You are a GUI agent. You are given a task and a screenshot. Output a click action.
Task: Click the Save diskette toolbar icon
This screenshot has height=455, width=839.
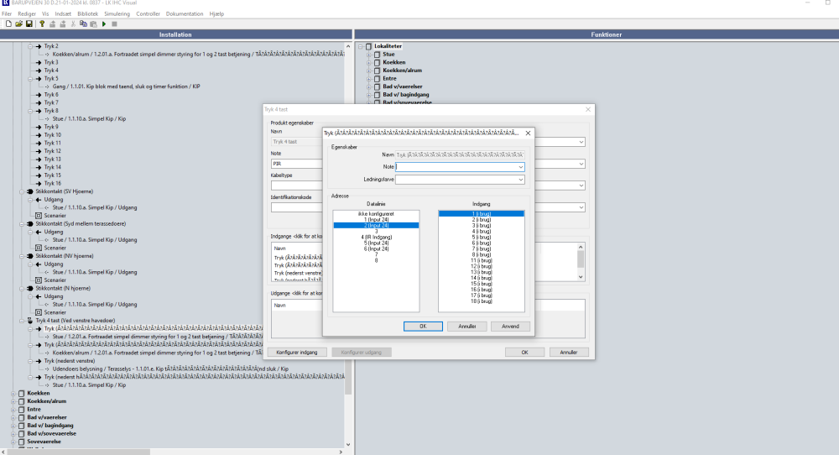pos(29,24)
